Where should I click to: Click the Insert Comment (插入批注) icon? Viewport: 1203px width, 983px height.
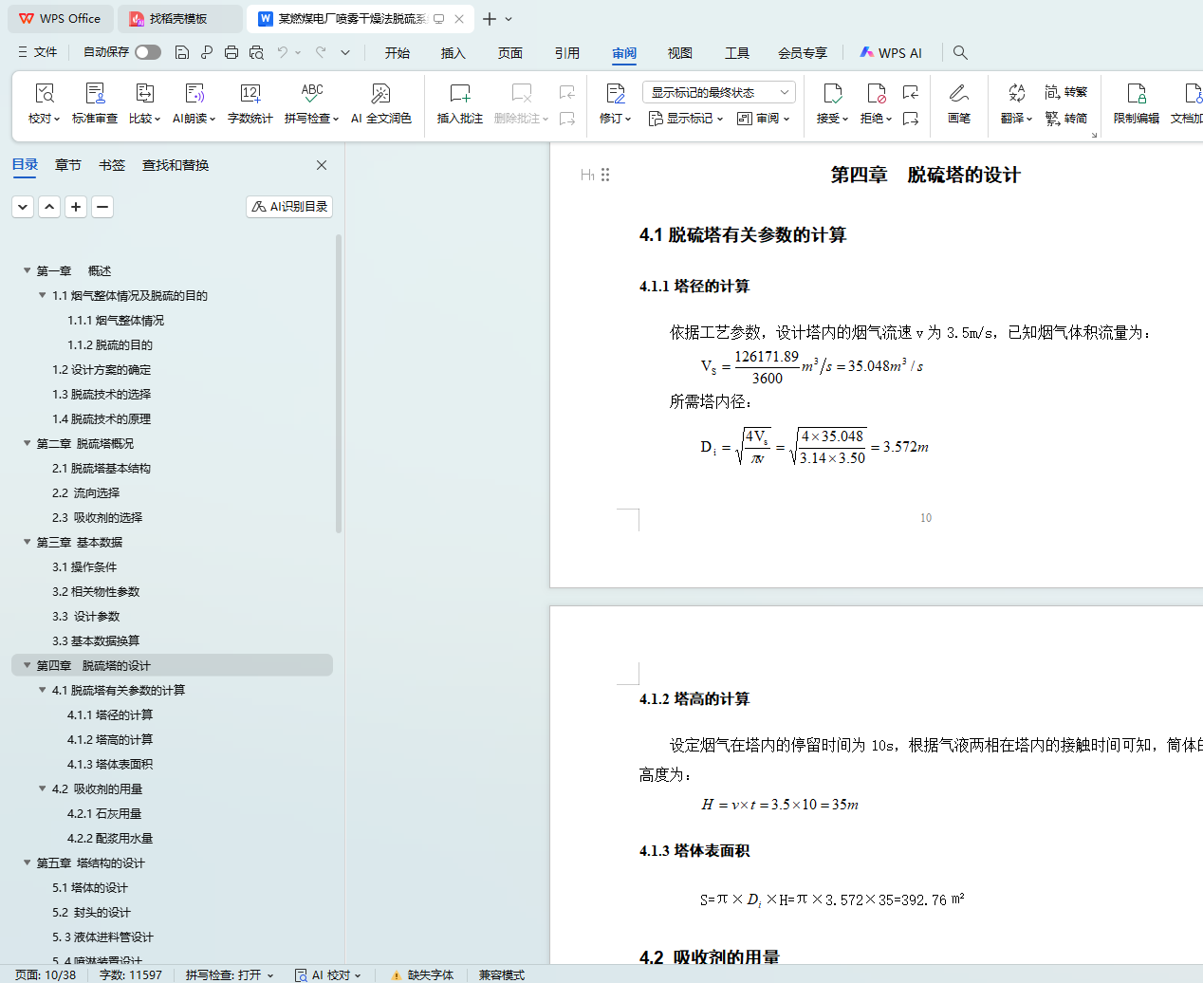coord(459,94)
